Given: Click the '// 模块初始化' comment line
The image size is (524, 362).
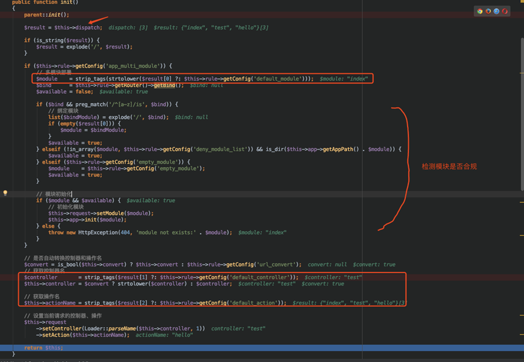Looking at the screenshot, I should (54, 194).
